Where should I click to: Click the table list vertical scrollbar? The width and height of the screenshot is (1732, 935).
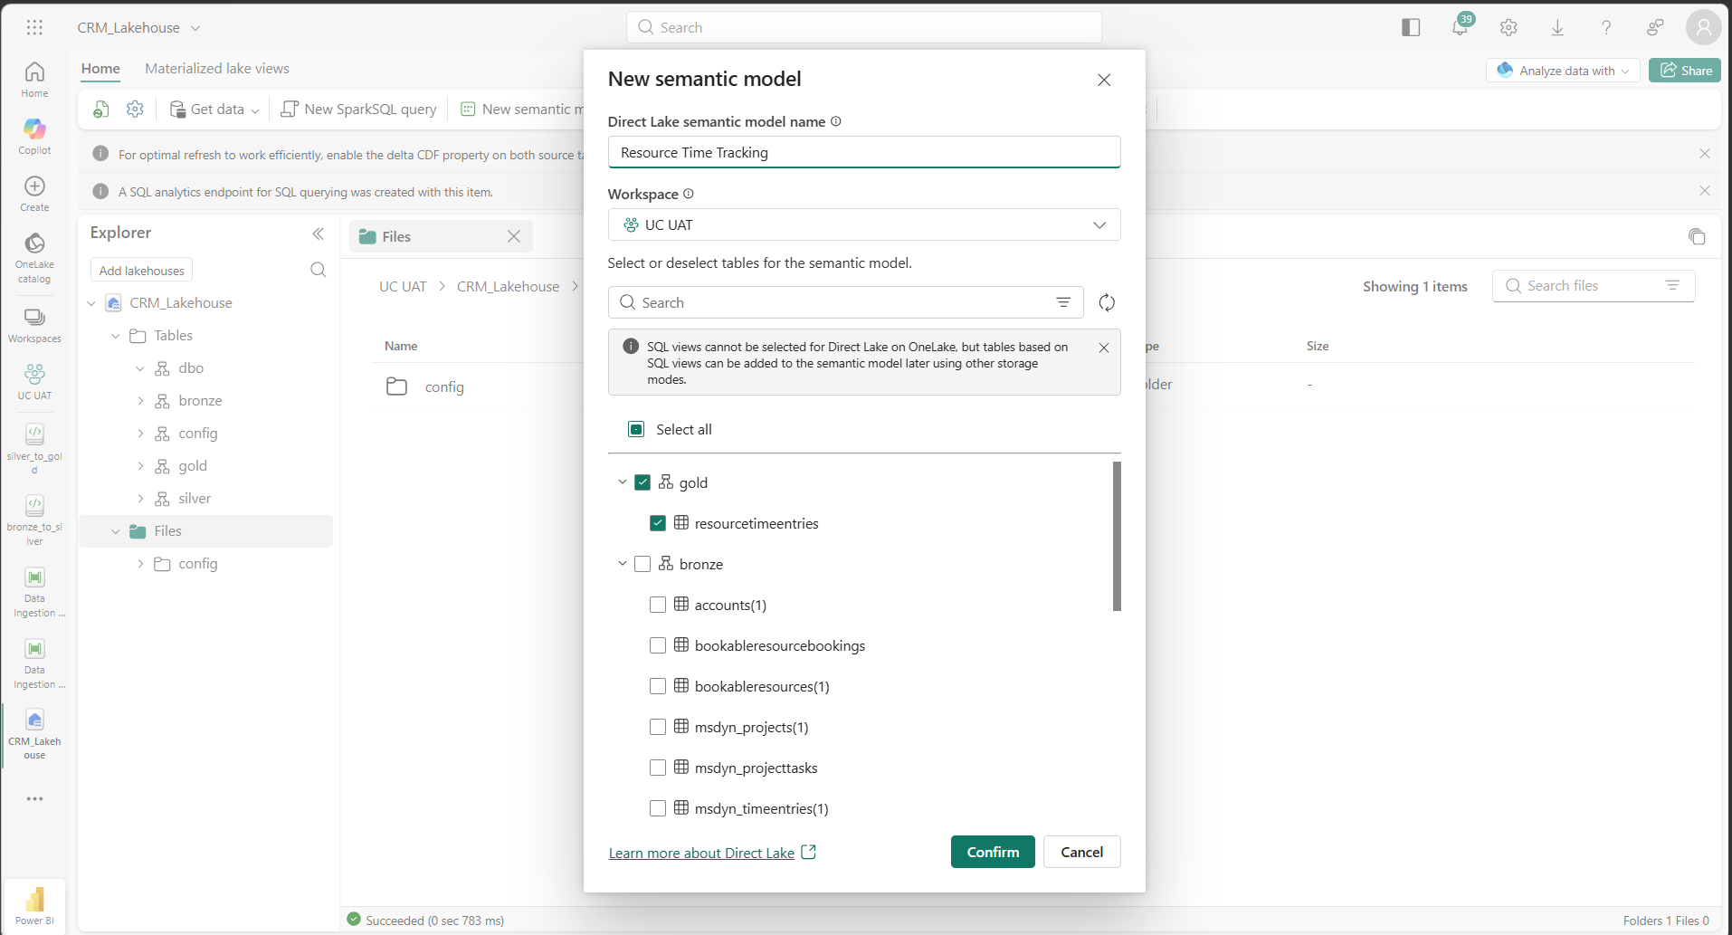(1117, 536)
